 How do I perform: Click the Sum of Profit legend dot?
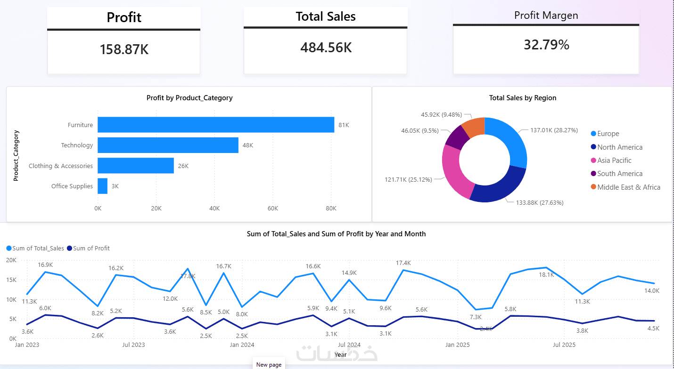(x=69, y=249)
